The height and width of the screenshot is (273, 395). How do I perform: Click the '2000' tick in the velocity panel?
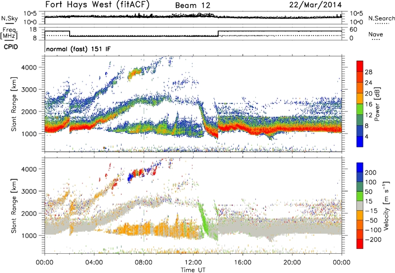29,213
